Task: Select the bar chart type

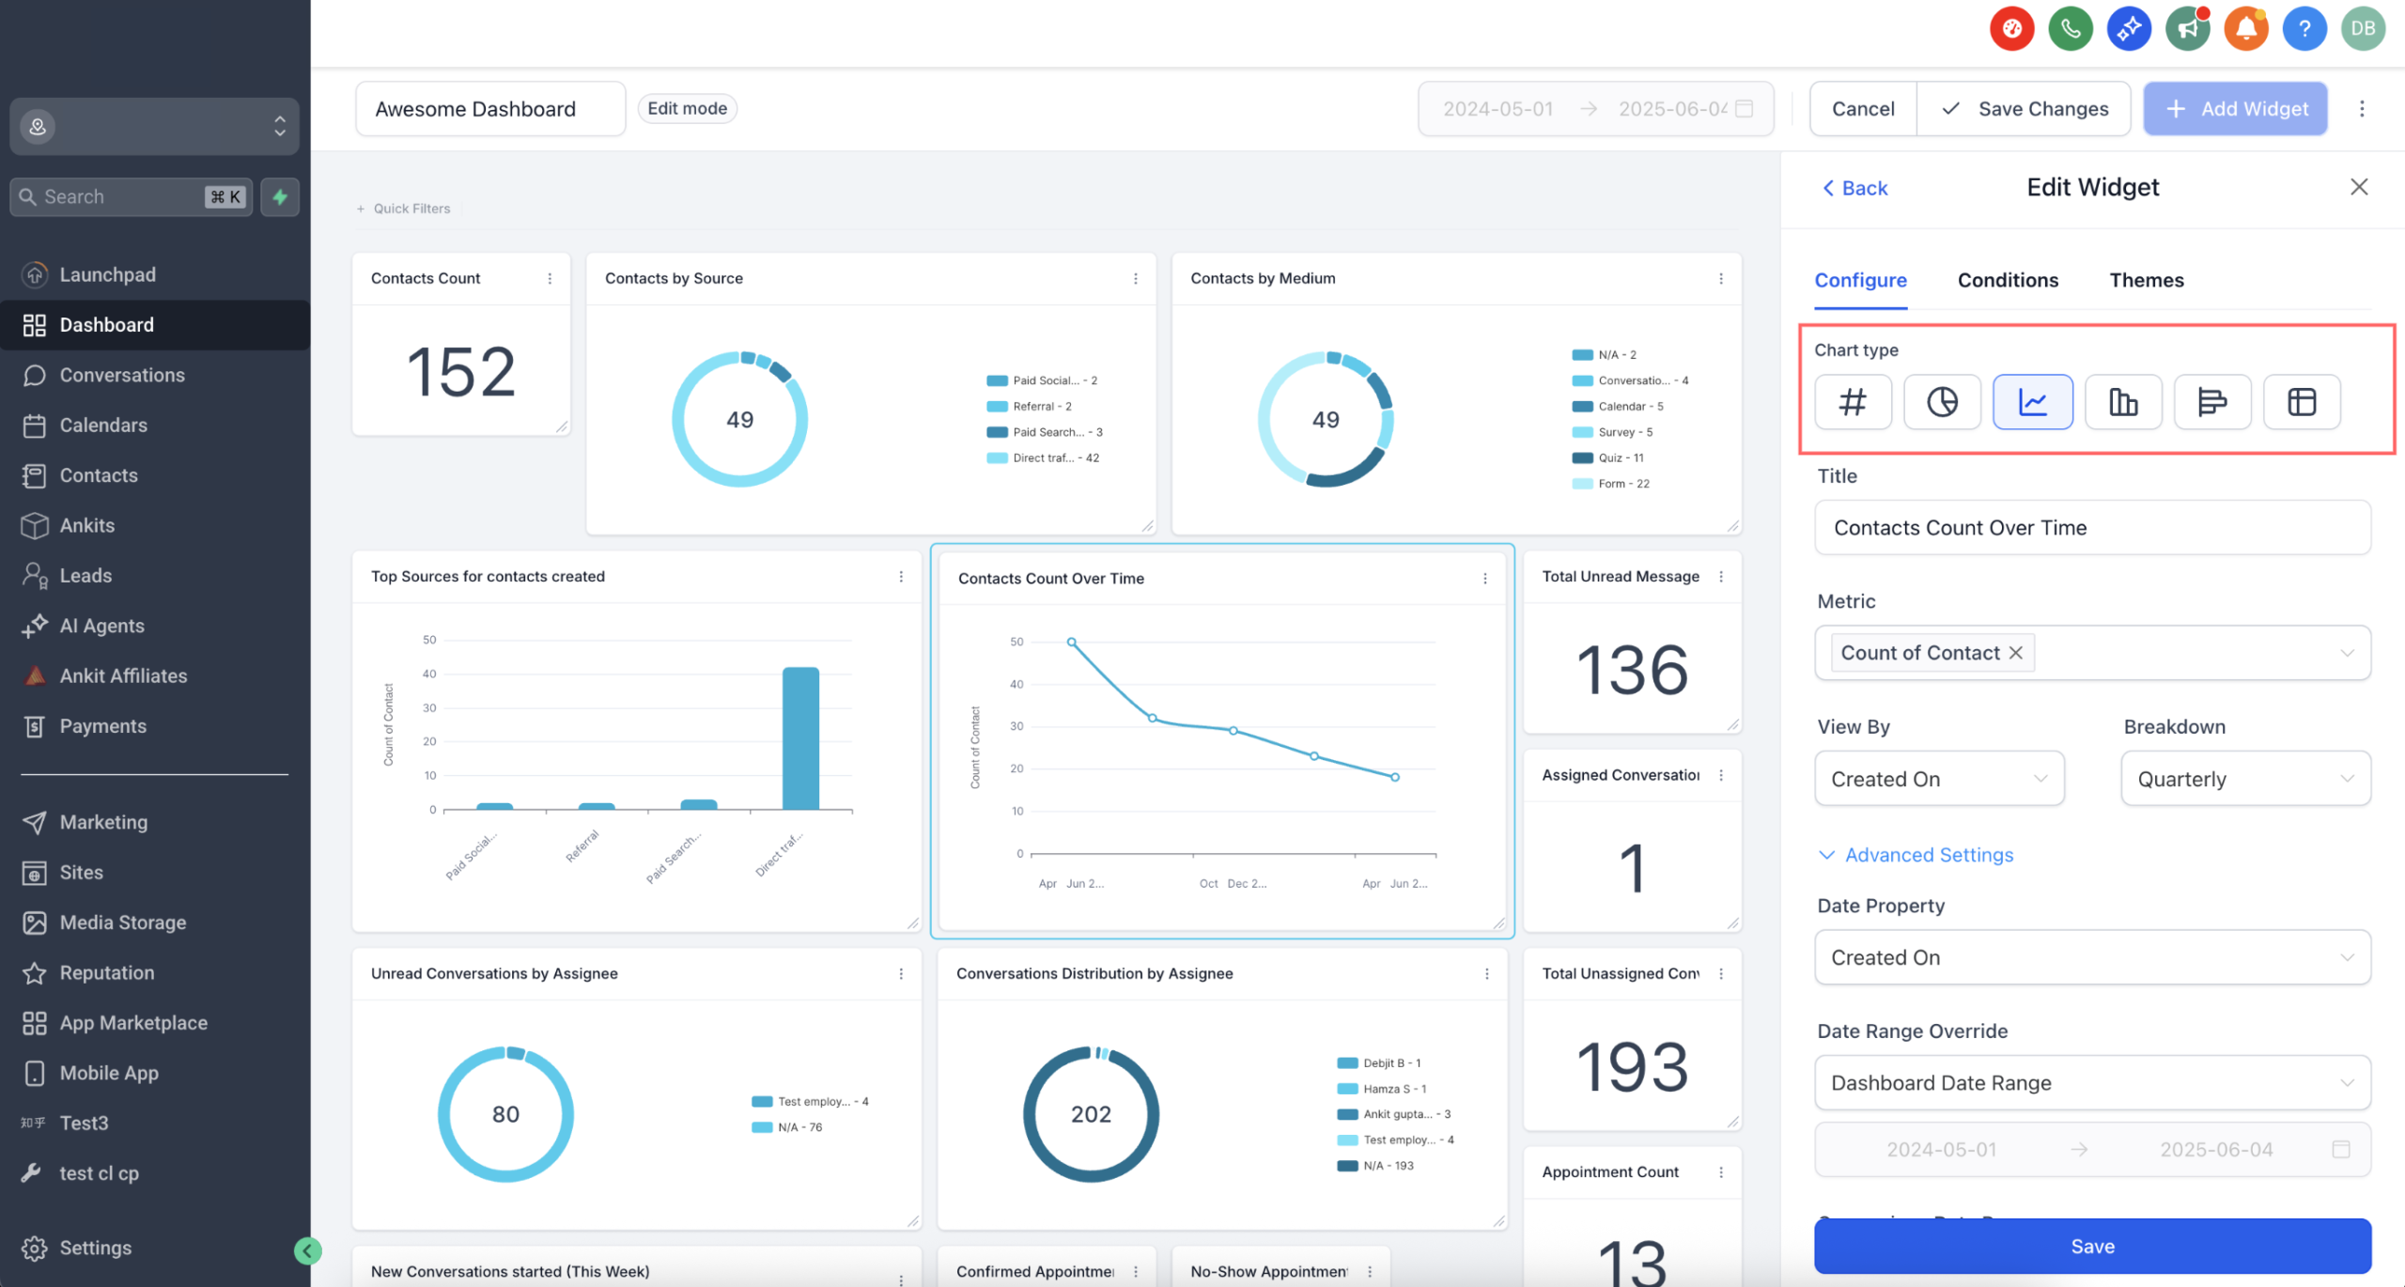Action: [2122, 402]
